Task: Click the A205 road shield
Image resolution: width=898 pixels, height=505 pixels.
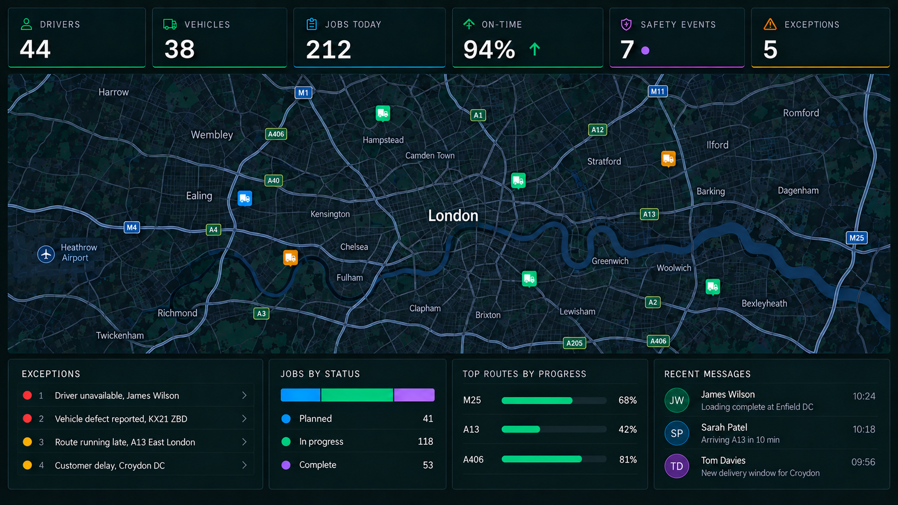Action: pyautogui.click(x=574, y=343)
